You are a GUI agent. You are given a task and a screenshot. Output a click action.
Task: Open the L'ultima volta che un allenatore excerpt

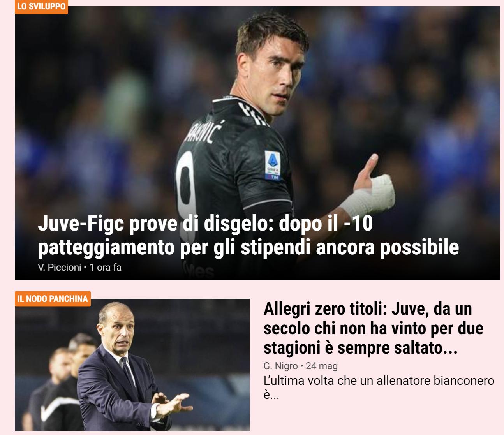point(379,387)
